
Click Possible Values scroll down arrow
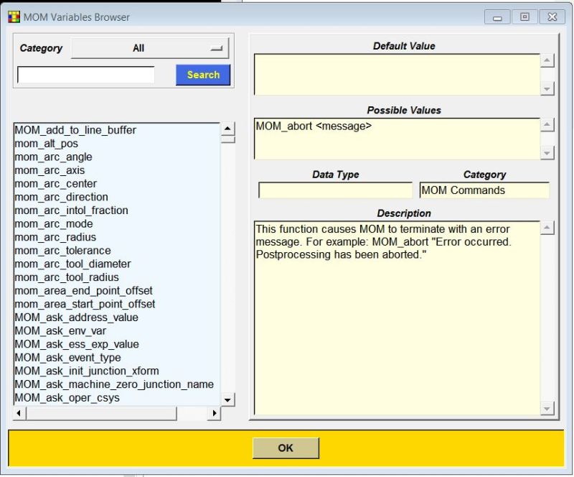[x=547, y=153]
